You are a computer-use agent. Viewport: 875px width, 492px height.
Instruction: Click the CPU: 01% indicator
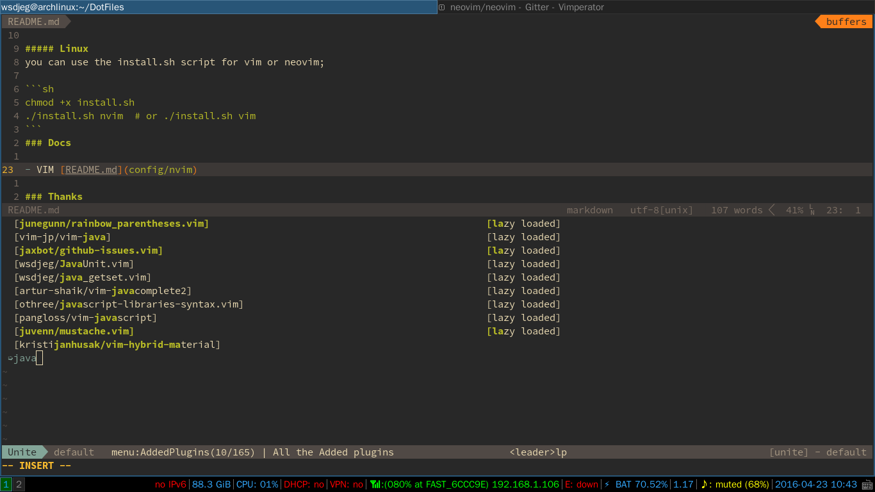258,484
